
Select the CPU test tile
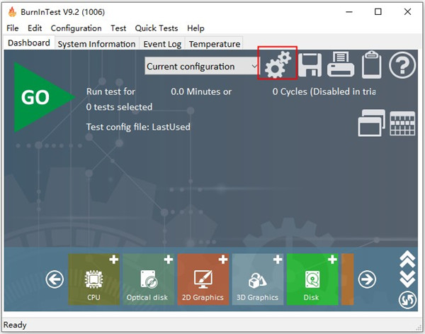[x=93, y=279]
